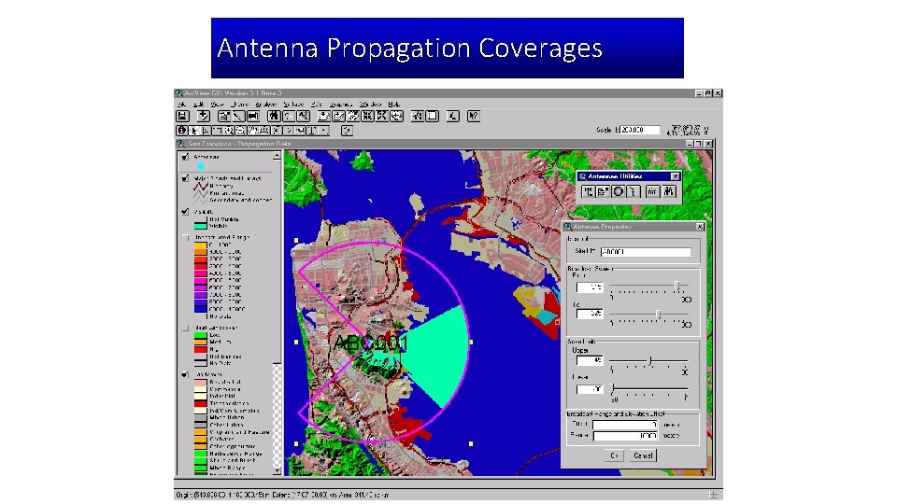The width and height of the screenshot is (897, 504).
Task: Open the Theme menu
Action: tap(240, 105)
